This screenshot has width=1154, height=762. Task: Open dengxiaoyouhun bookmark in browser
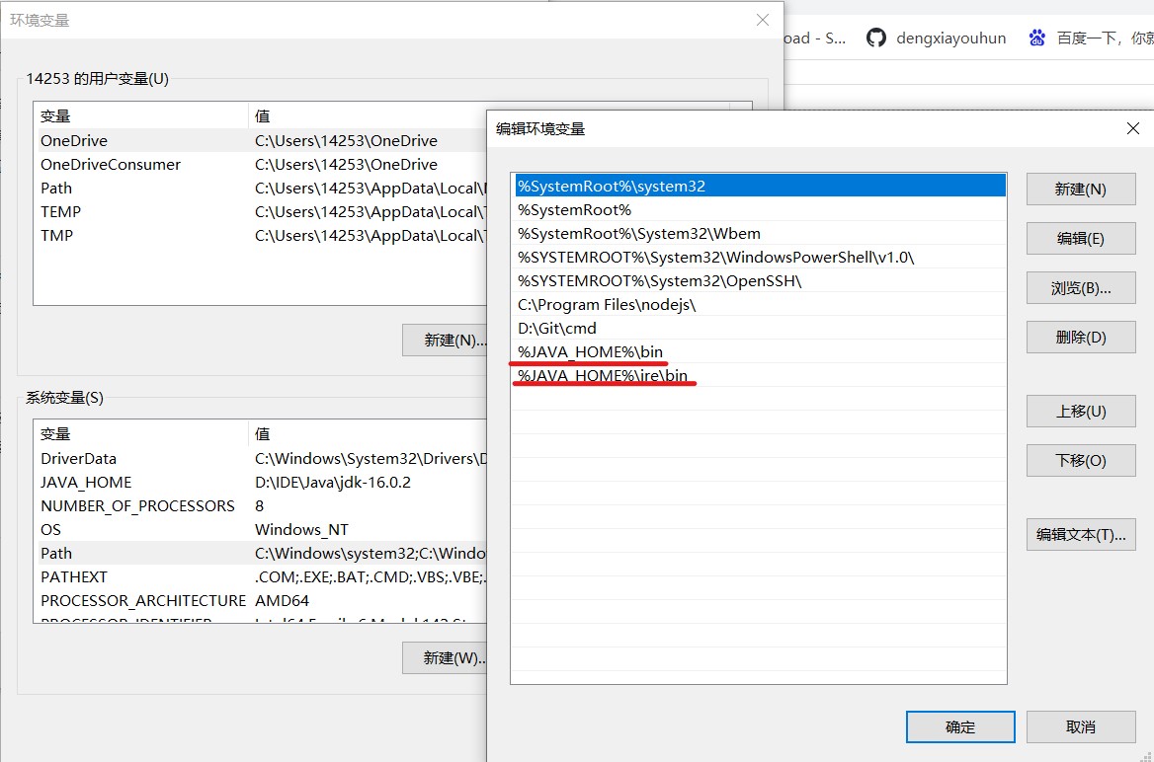937,38
